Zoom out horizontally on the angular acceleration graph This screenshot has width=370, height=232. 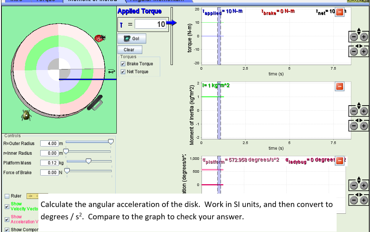pos(354,200)
